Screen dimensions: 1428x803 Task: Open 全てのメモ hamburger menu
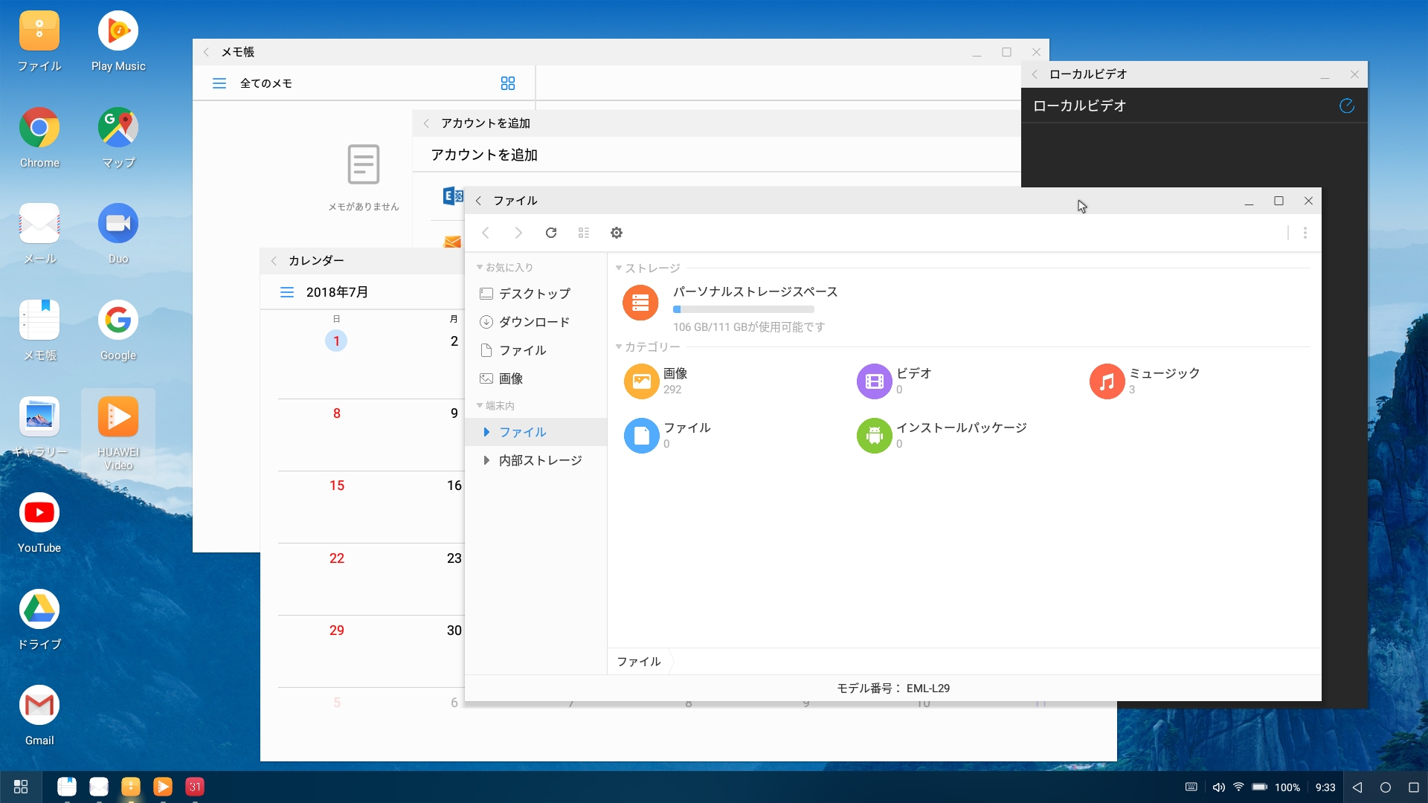pos(219,83)
